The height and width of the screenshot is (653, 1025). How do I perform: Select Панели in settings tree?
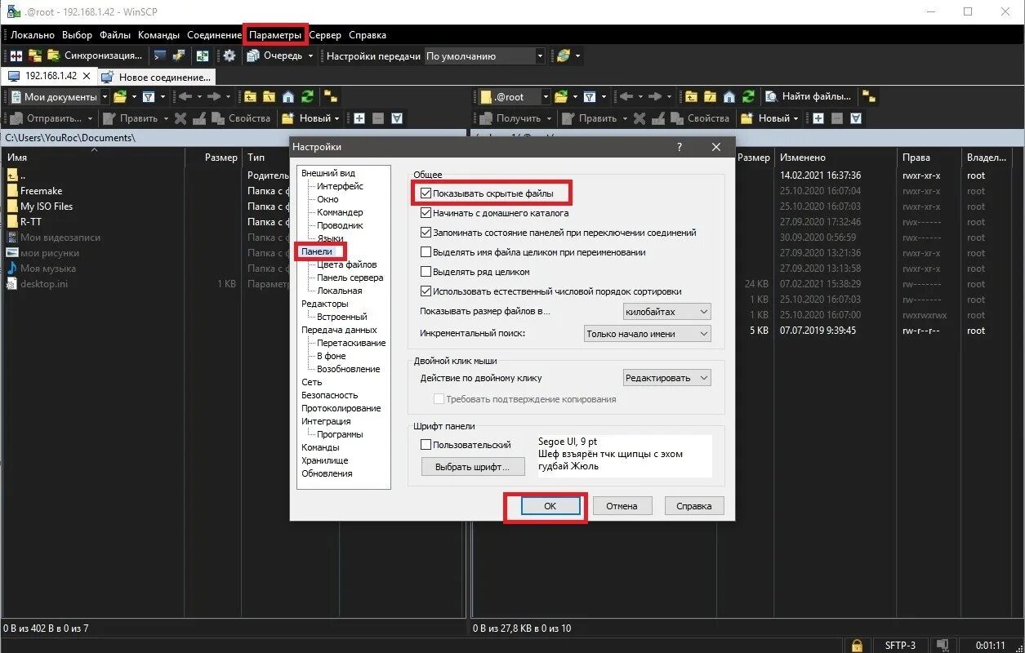(x=317, y=251)
